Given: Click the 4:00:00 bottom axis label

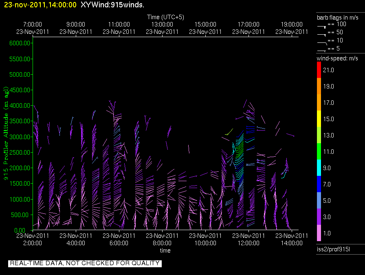Looking at the screenshot, I should (76, 243).
